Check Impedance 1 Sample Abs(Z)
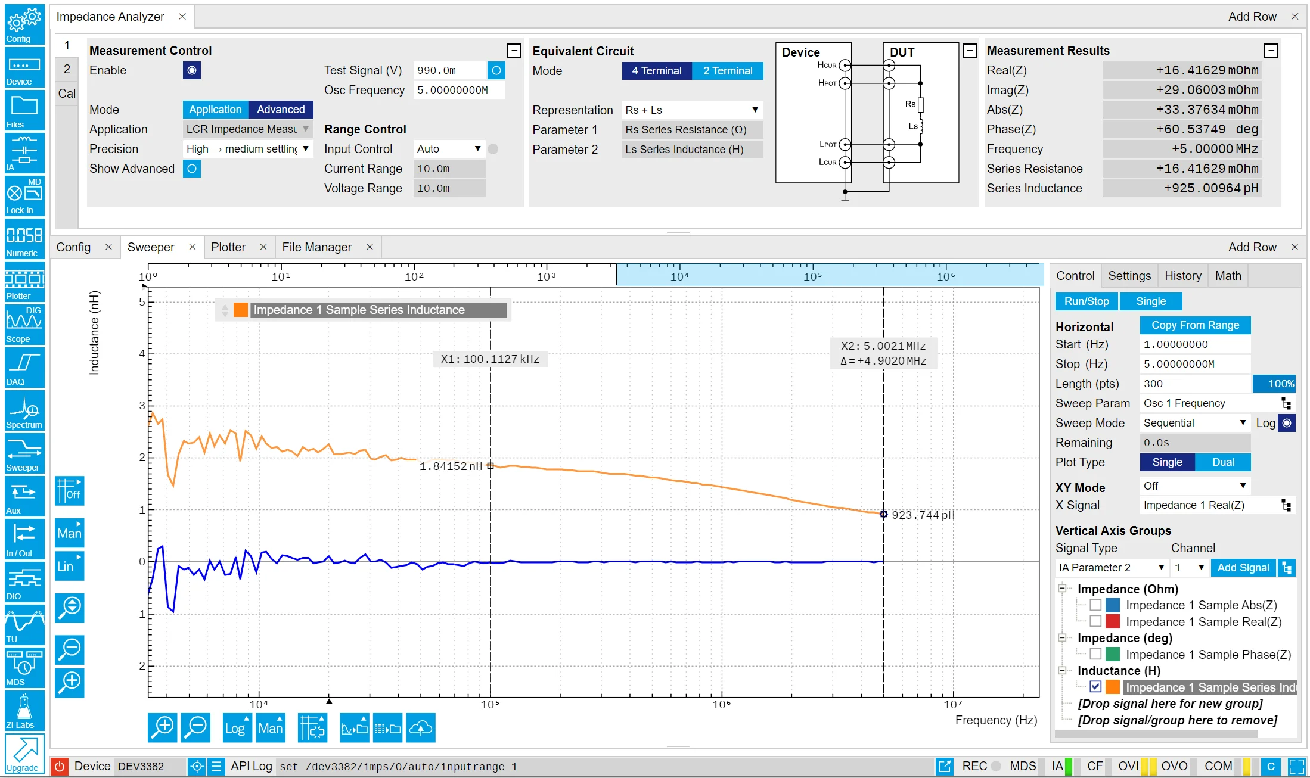 [x=1095, y=605]
